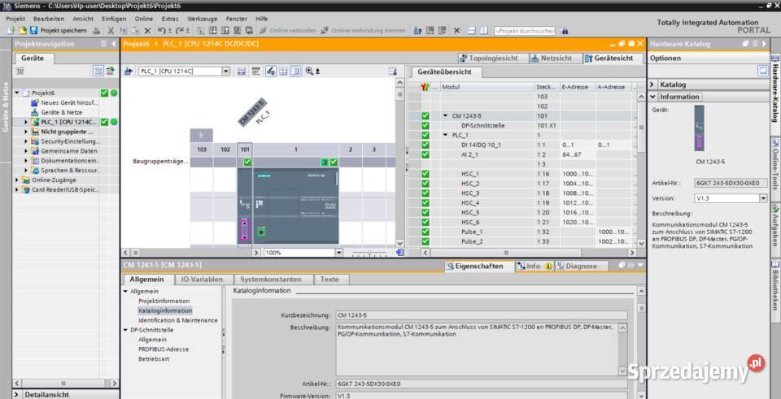Open existing project toolbar icon

[22, 30]
